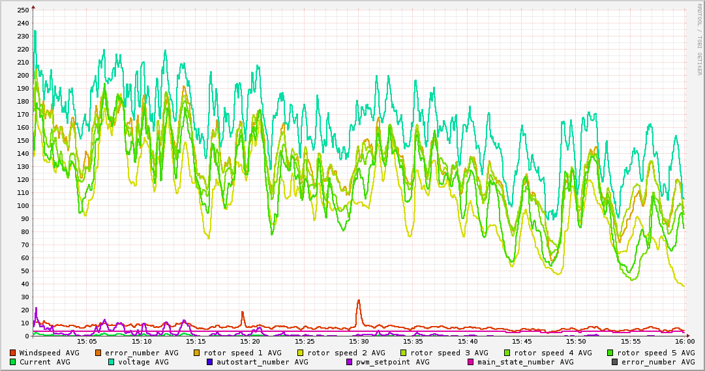Click the 15:25 time axis label
Screen dimensions: 705x371
pyautogui.click(x=305, y=342)
